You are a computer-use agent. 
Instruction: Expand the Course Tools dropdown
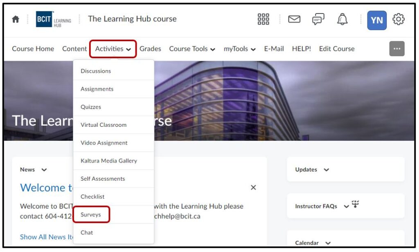point(192,49)
